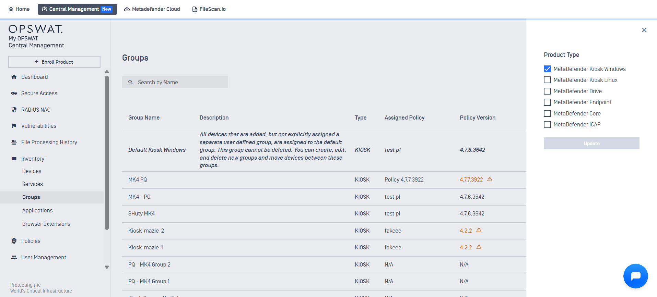Sort by Group Name column header
Screen dimensions: 657x297
144,117
